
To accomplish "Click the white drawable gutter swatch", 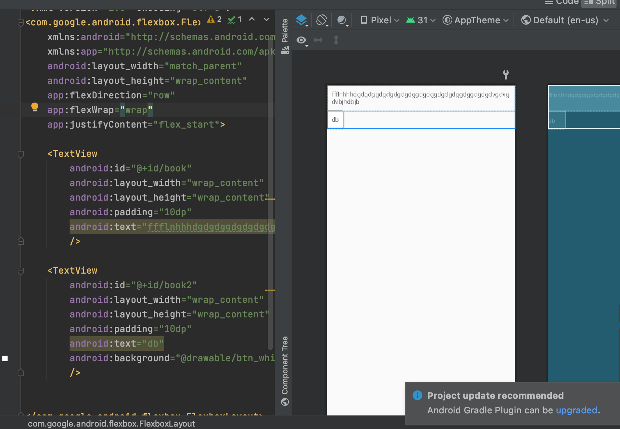I will [x=5, y=358].
